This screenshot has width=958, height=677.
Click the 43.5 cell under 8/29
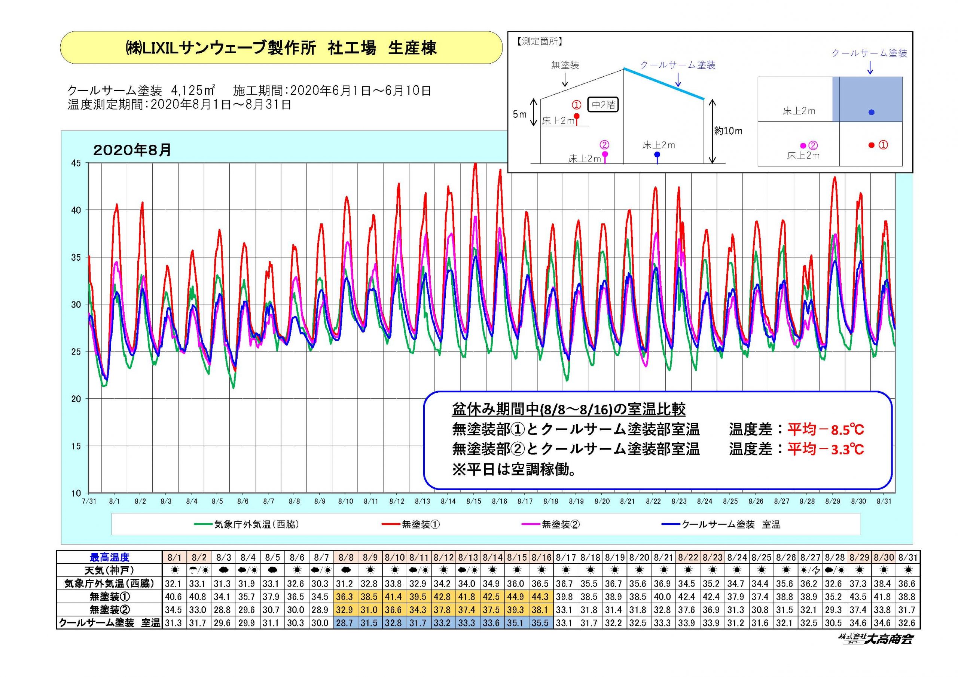[x=859, y=597]
